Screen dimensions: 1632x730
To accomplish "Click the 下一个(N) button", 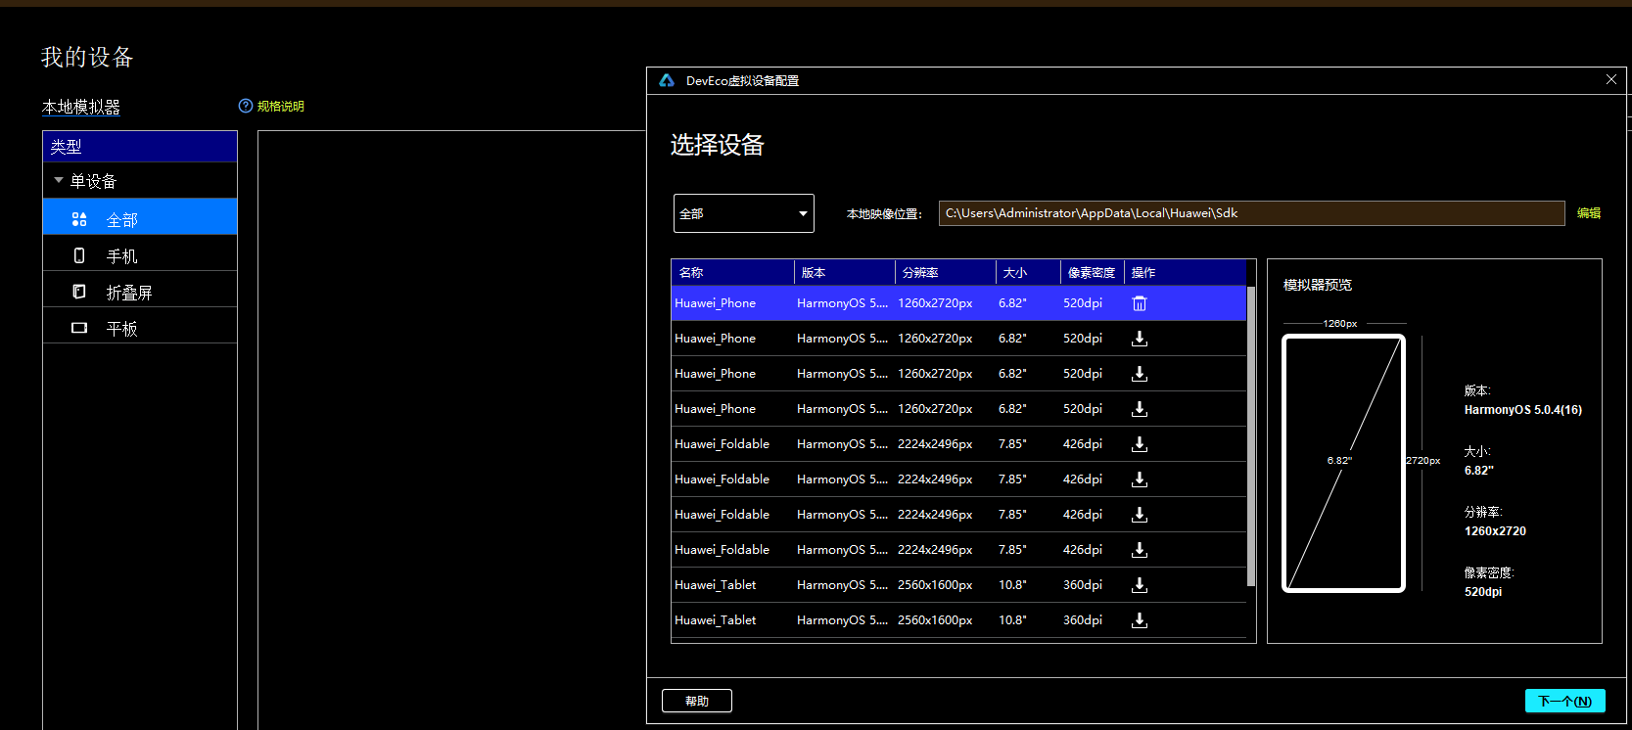I will [x=1565, y=701].
